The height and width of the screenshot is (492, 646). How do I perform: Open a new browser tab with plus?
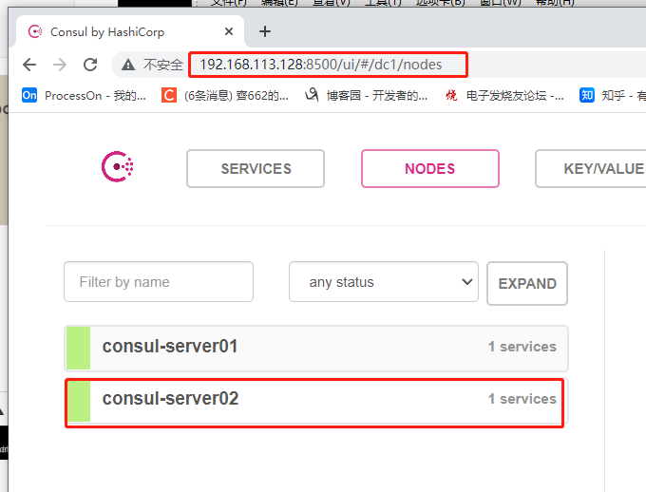pos(265,31)
